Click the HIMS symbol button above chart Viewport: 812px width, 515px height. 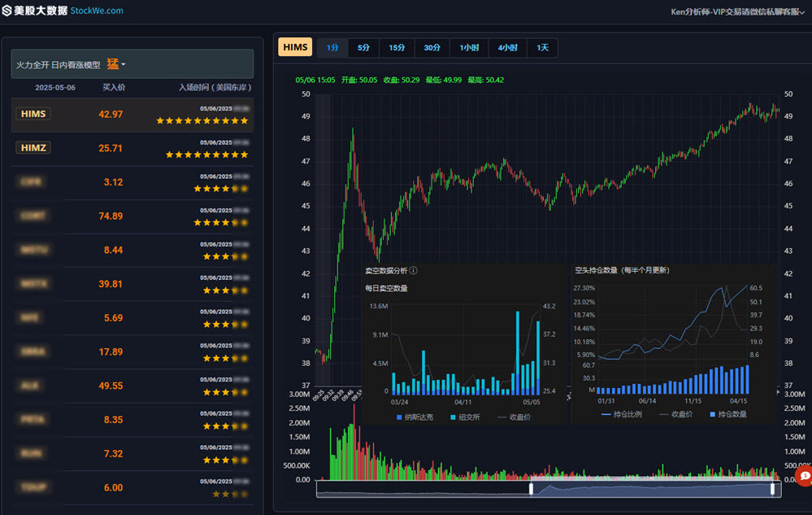(295, 47)
